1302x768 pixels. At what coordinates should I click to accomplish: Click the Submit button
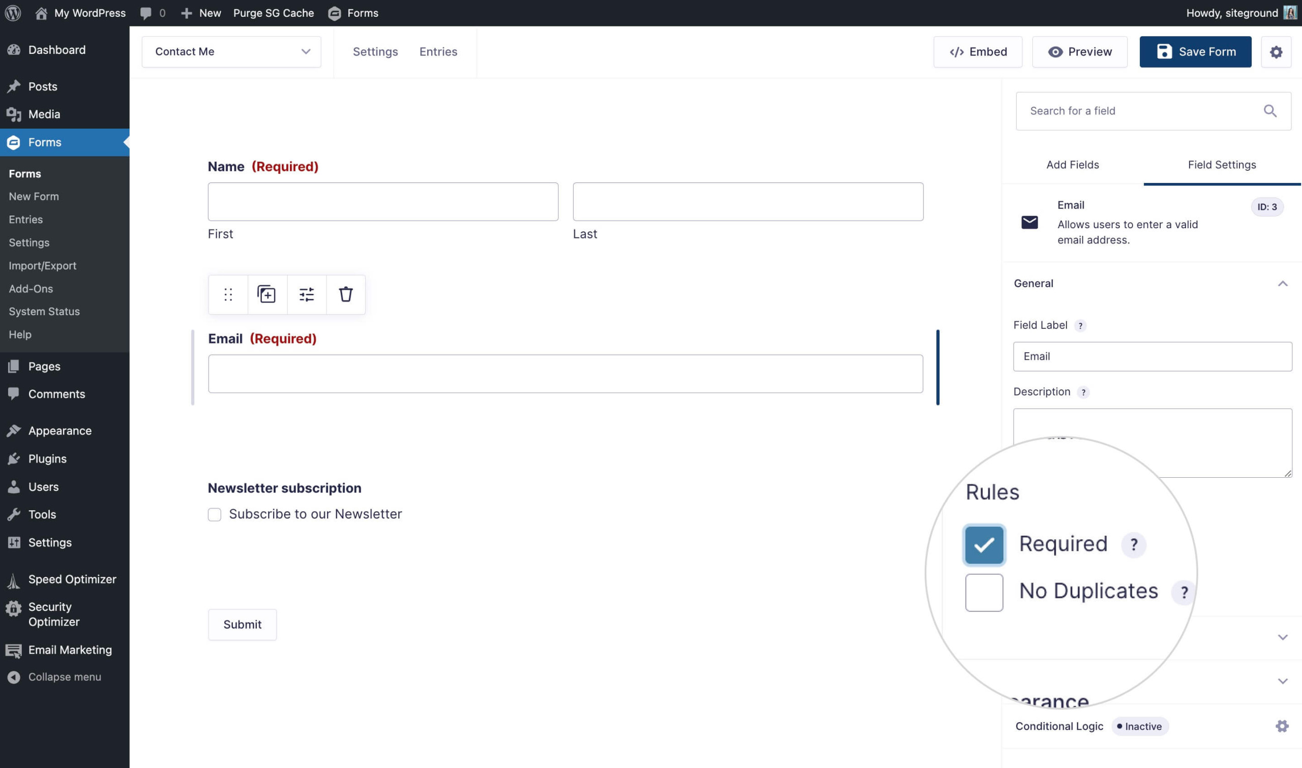[x=242, y=625]
